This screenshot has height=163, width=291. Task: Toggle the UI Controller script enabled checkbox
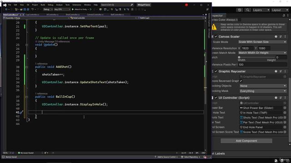216,98
